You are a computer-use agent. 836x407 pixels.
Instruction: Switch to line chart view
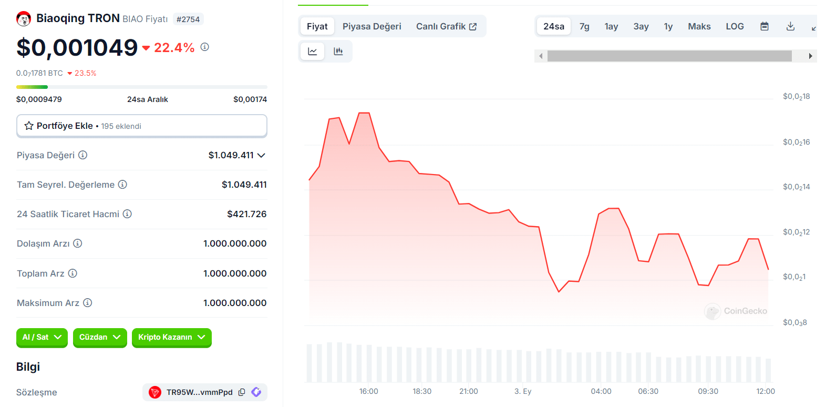(x=313, y=52)
